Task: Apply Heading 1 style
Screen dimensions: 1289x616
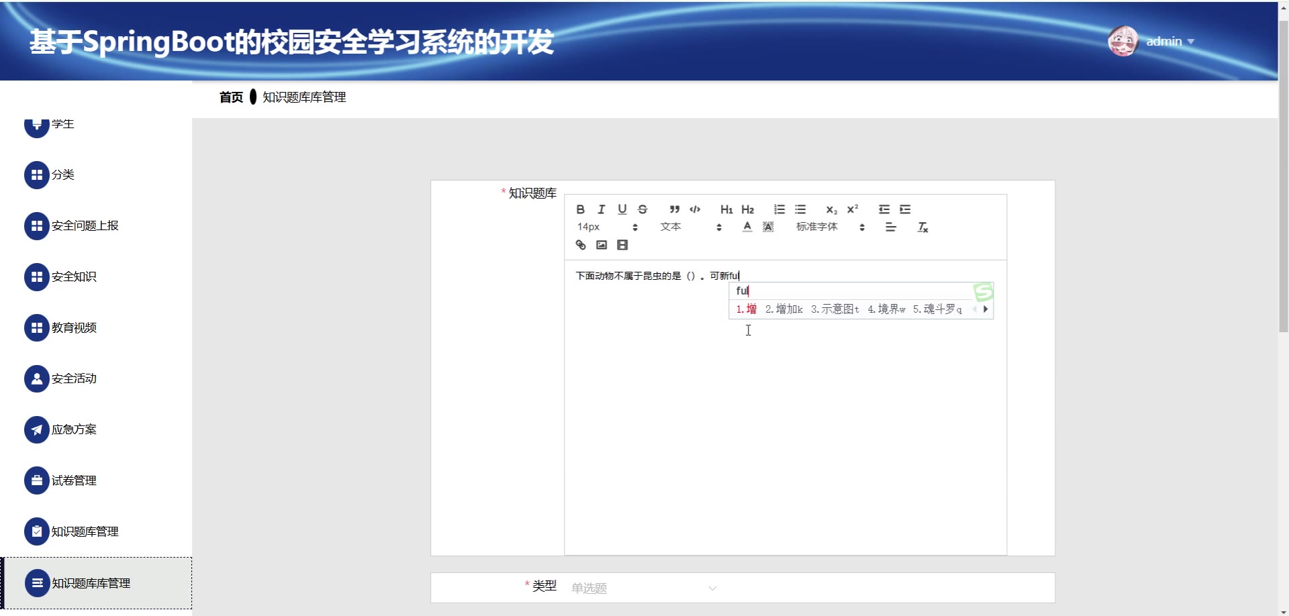Action: coord(726,209)
